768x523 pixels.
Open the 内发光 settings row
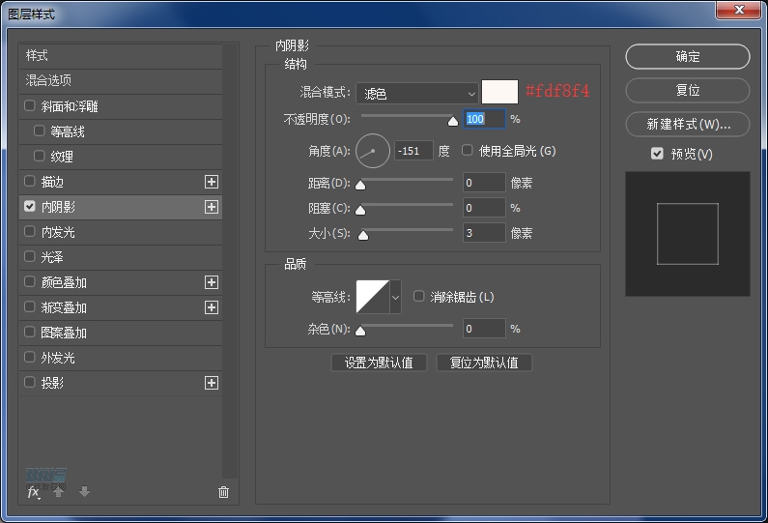[x=121, y=232]
